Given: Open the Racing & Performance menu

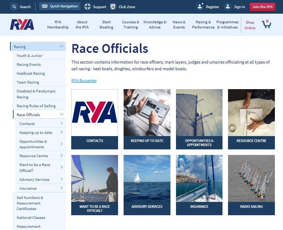Looking at the screenshot, I should (203, 25).
